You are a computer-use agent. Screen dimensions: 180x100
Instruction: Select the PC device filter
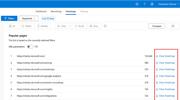click(13, 26)
